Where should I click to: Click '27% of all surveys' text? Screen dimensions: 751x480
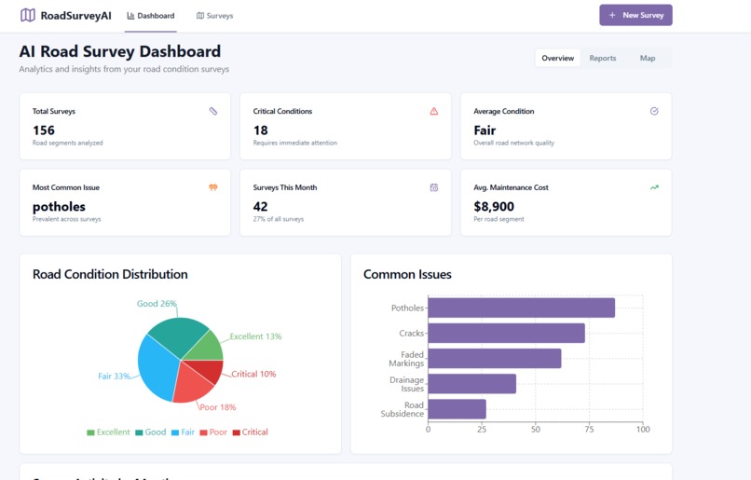tap(279, 219)
